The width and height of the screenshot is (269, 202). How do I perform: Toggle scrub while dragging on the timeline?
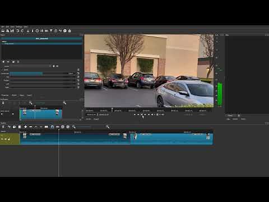58,127
